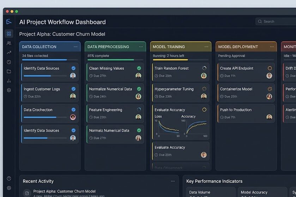Open the Project Alpha activity entry link
This screenshot has width=296, height=197.
point(64,191)
